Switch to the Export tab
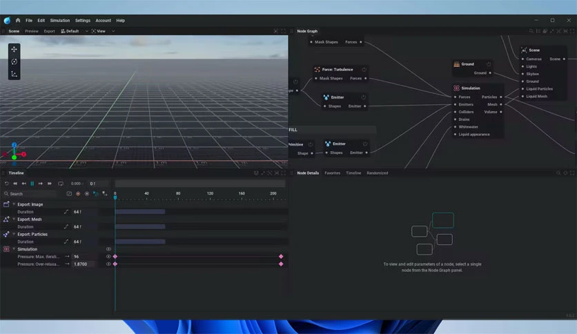The height and width of the screenshot is (334, 577). coord(49,31)
